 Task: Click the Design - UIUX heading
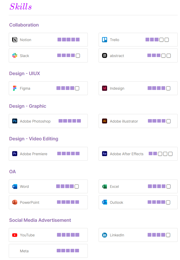coord(25,73)
